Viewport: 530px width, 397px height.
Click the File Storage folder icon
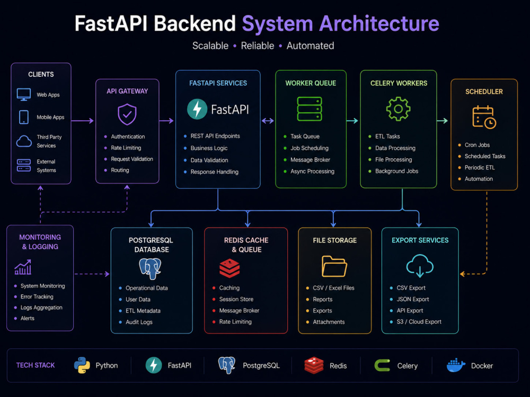[334, 266]
